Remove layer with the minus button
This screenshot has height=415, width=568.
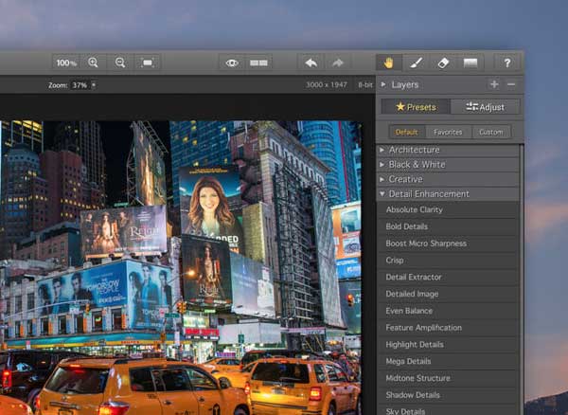pos(511,84)
